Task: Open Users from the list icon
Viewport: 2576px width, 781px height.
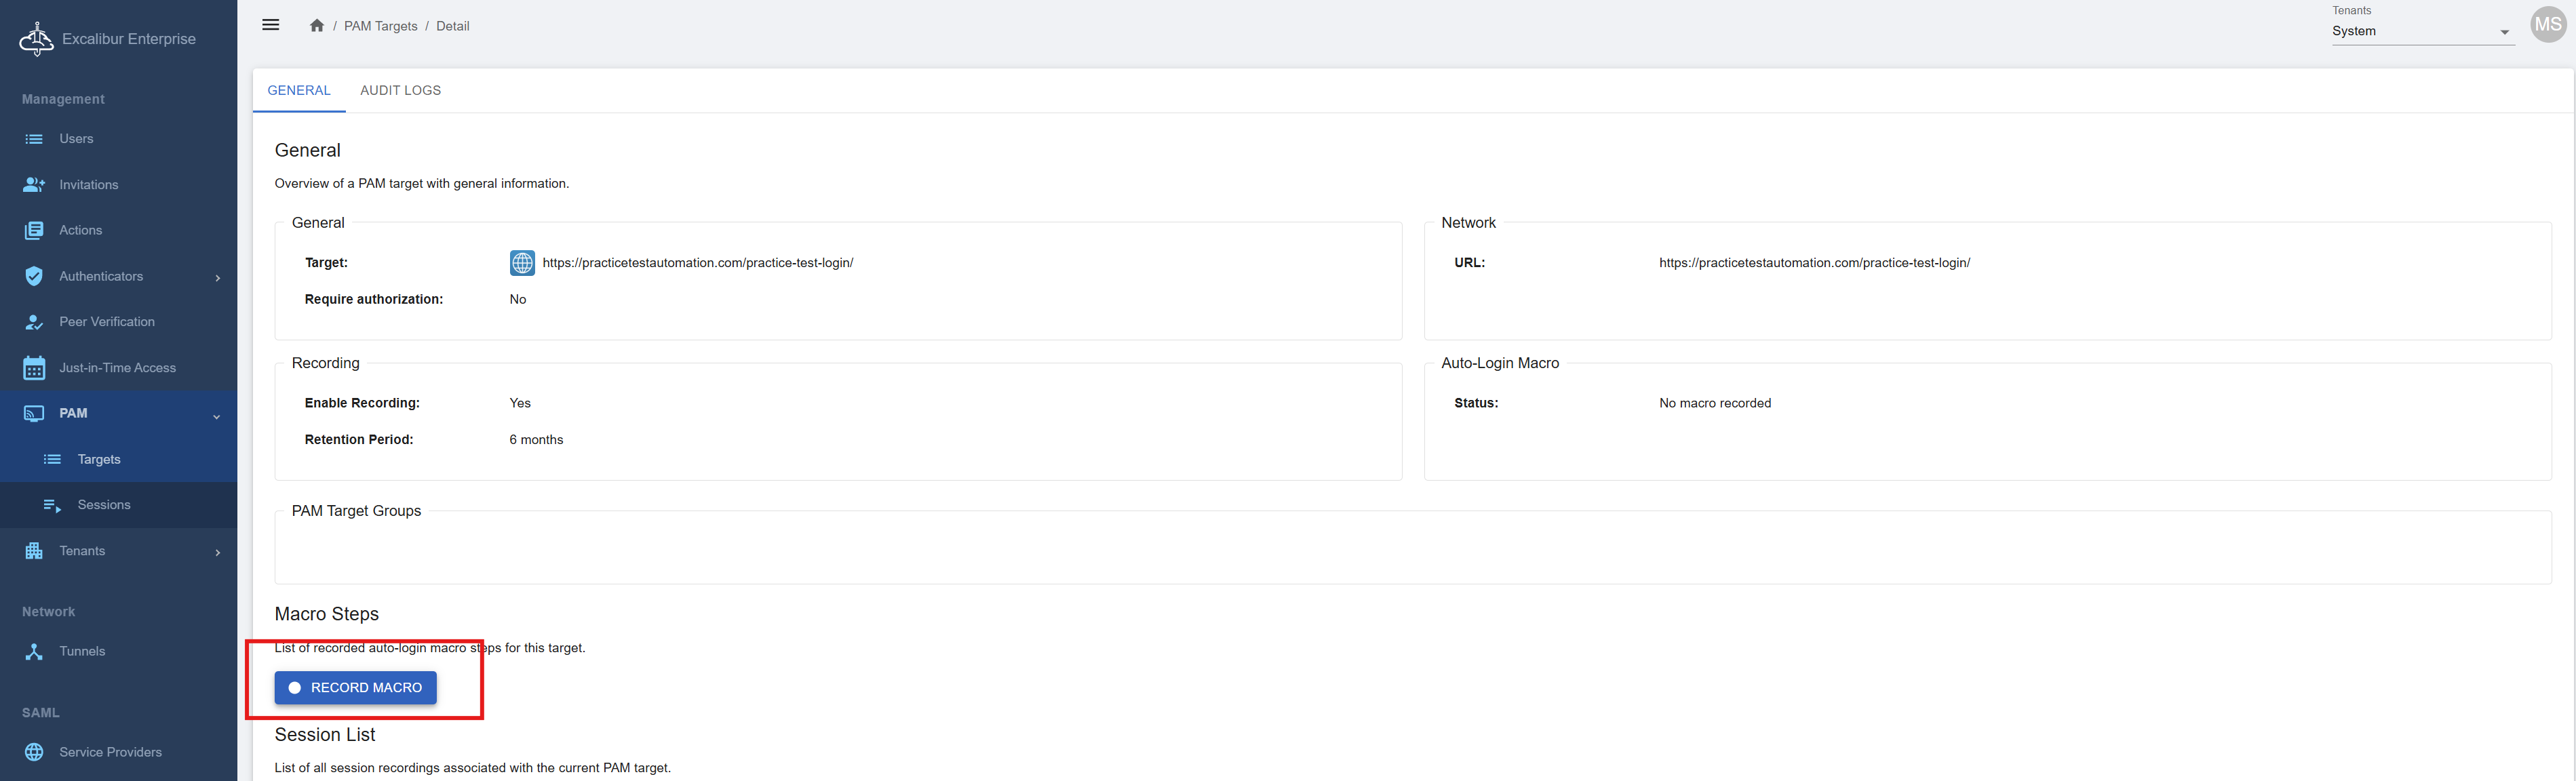Action: pyautogui.click(x=34, y=139)
